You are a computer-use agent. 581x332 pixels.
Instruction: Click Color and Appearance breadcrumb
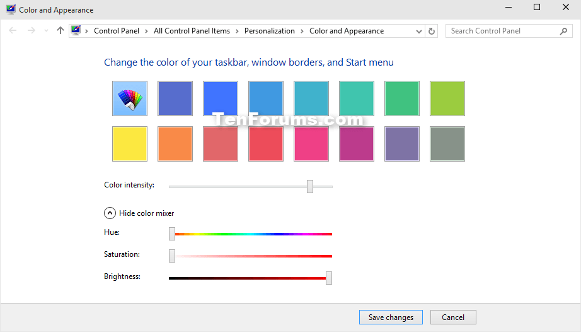347,31
